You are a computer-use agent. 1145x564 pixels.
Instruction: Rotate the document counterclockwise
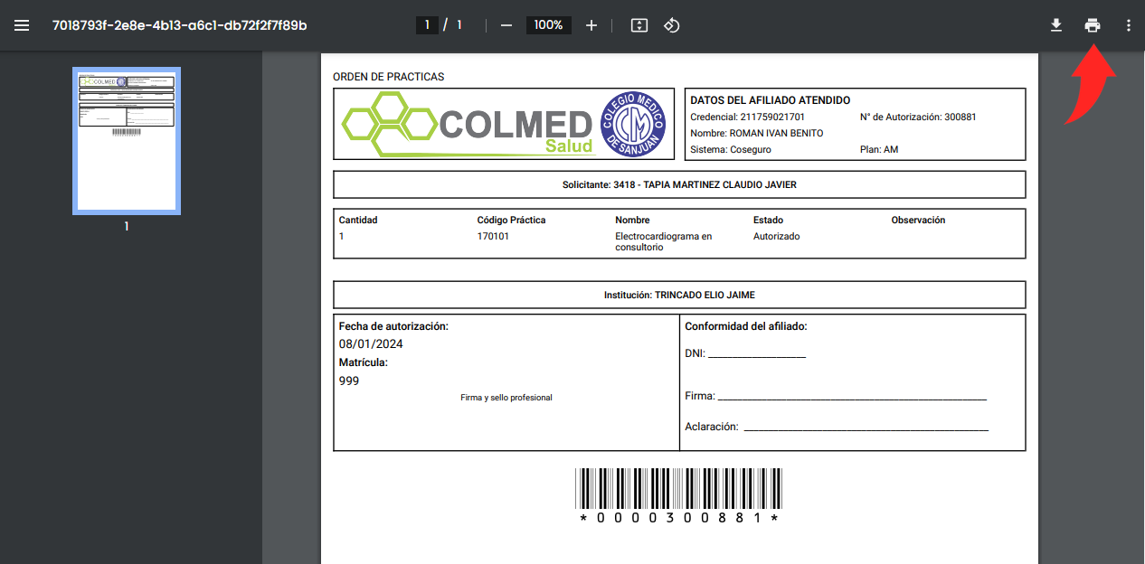[671, 25]
